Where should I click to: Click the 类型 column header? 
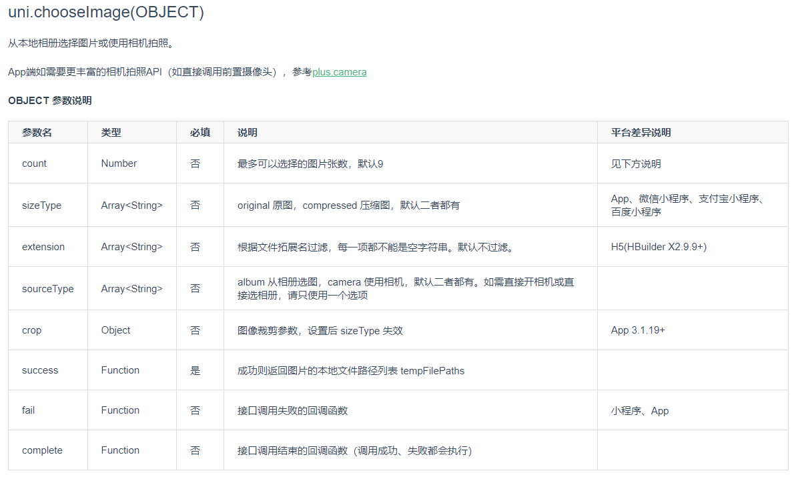tap(108, 132)
